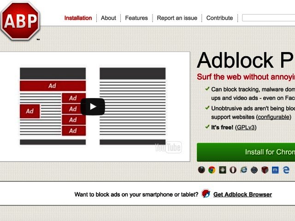
Task: Play the Adblock Plus demo video
Action: [x=93, y=107]
